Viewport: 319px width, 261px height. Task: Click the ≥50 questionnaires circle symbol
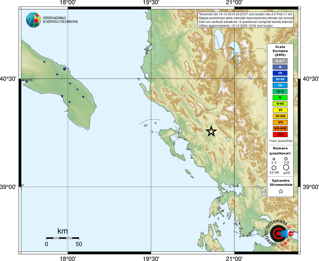(x=286, y=167)
